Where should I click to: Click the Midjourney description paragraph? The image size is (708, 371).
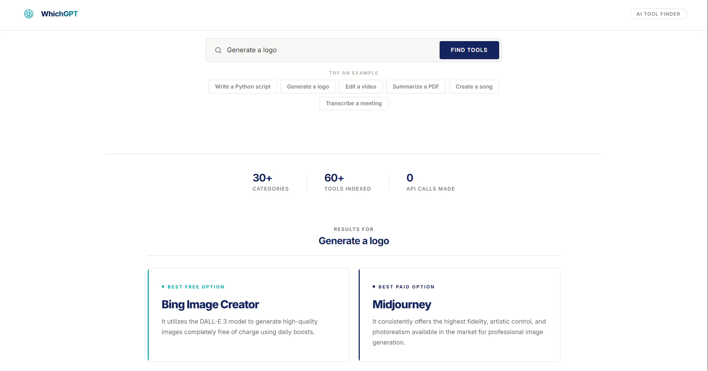click(x=459, y=332)
